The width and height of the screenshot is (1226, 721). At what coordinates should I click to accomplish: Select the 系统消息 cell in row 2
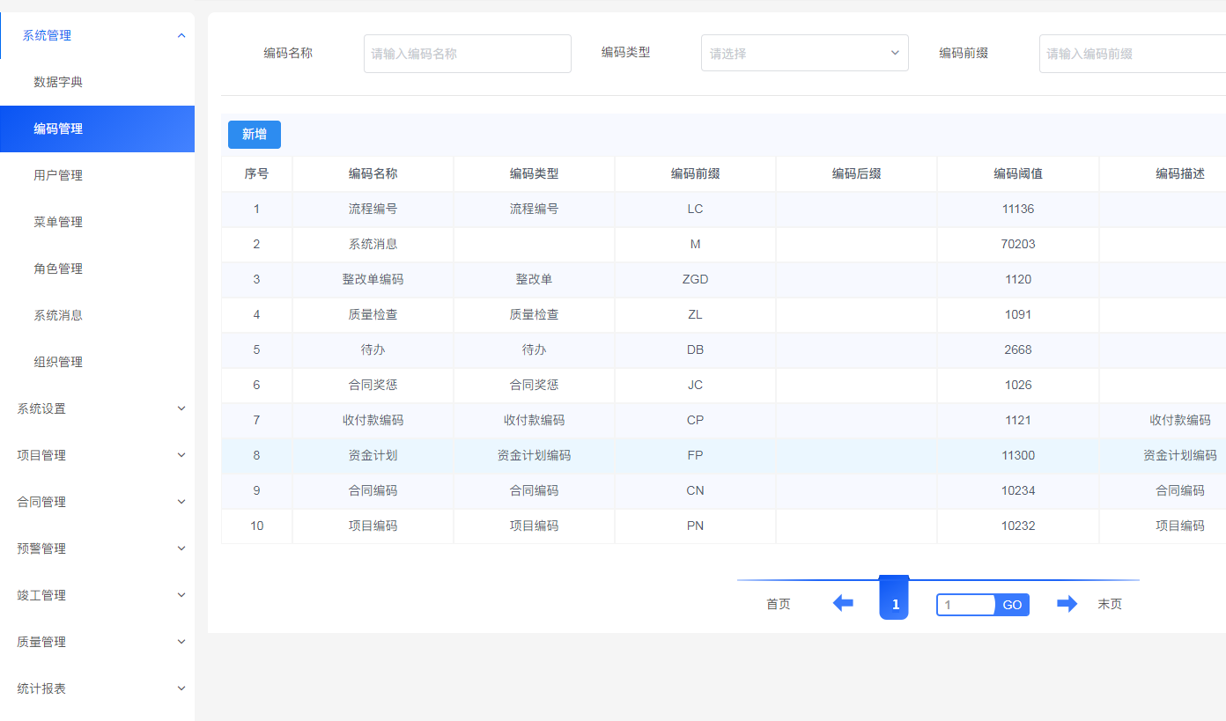pyautogui.click(x=373, y=244)
